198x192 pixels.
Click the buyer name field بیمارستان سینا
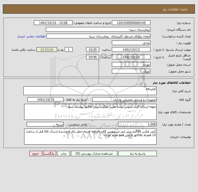[98, 29]
